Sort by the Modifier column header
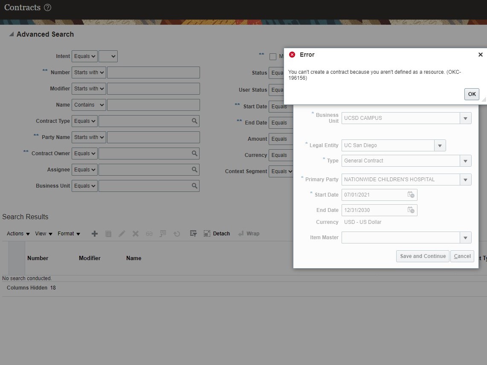487x365 pixels. click(x=90, y=258)
